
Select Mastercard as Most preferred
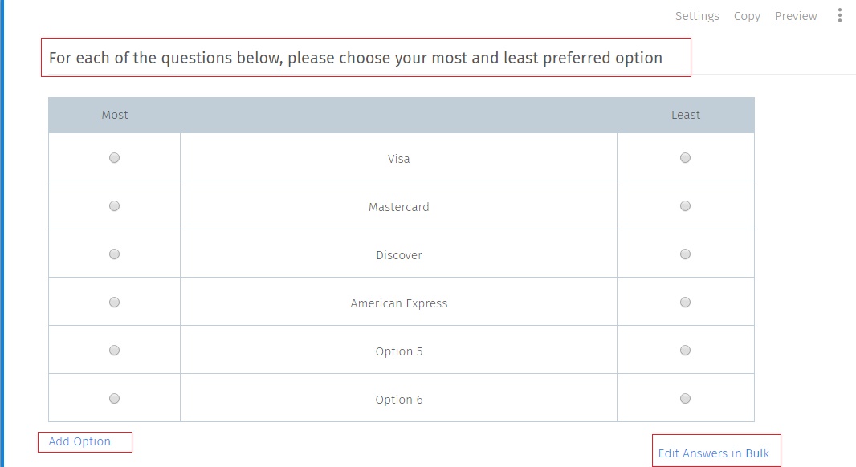click(x=114, y=205)
